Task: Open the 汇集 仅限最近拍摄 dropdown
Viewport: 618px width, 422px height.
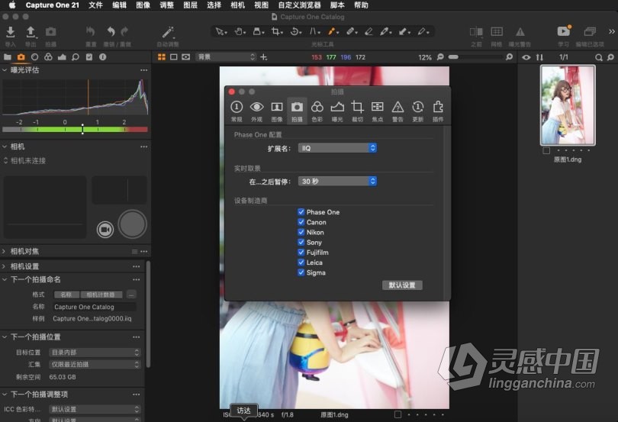Action: click(95, 365)
